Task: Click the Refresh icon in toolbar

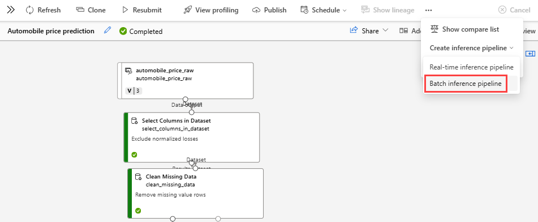Action: tap(30, 10)
